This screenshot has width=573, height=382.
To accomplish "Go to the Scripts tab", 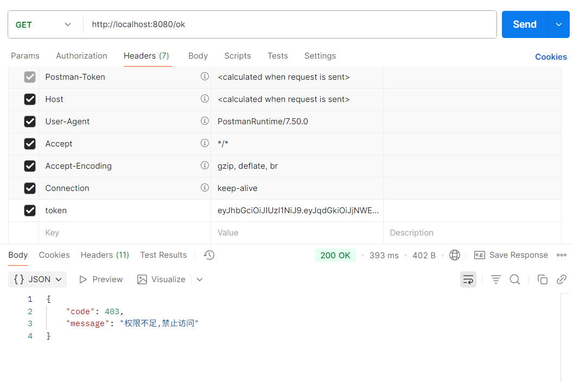I will [x=238, y=56].
